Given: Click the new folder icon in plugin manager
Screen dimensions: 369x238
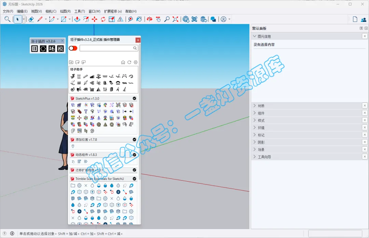Looking at the screenshot, I should click(x=71, y=62).
